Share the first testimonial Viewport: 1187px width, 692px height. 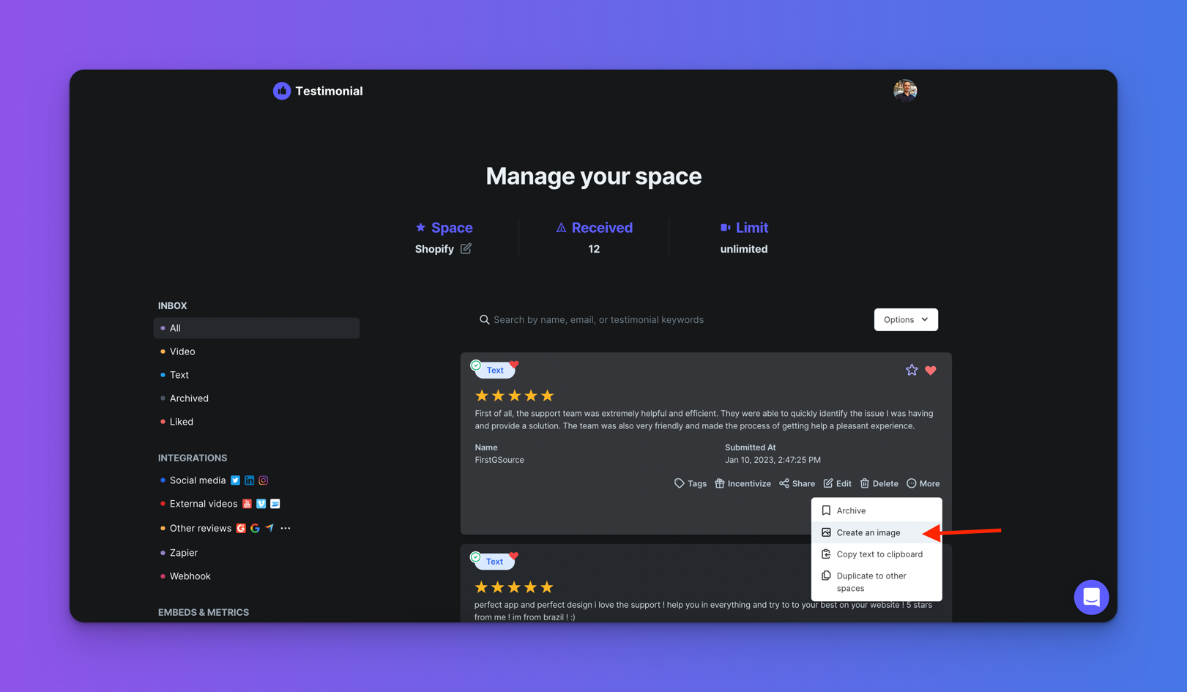click(797, 483)
